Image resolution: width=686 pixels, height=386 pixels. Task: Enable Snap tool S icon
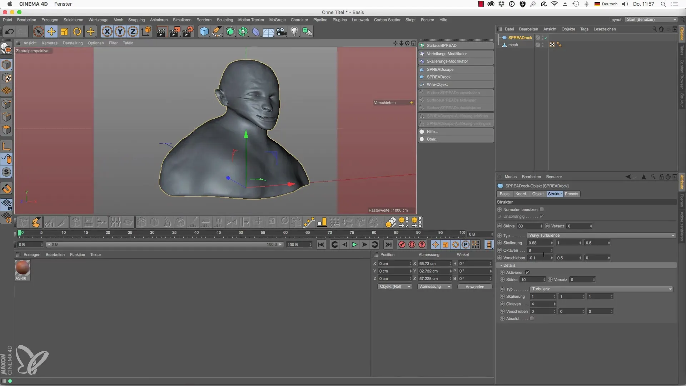[x=6, y=172]
